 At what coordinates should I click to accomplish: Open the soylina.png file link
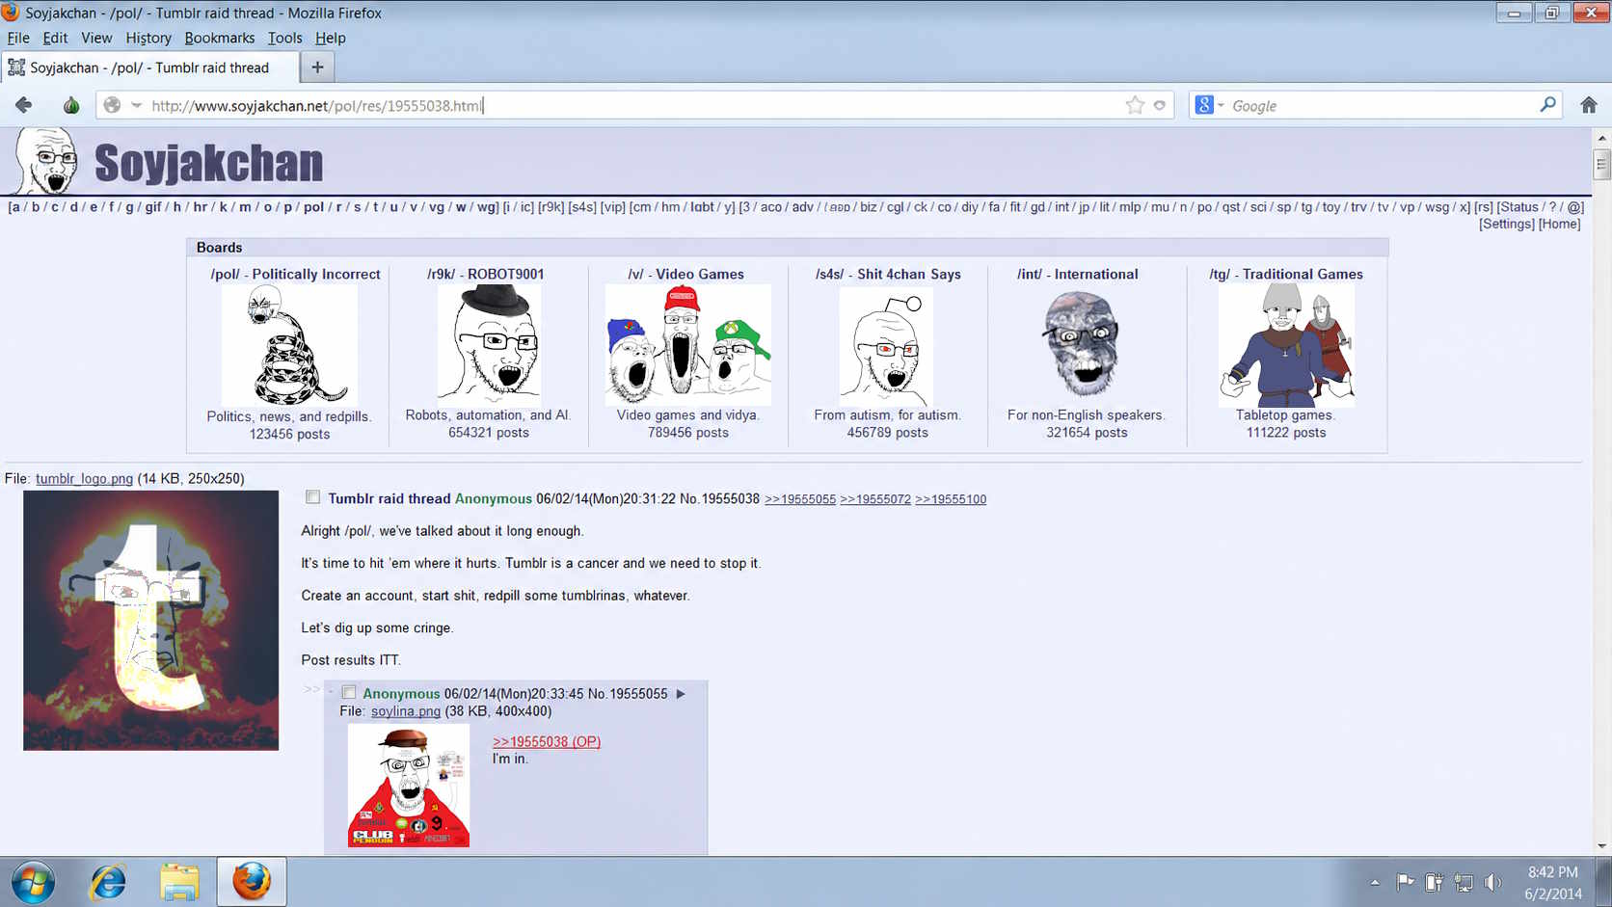pos(406,711)
